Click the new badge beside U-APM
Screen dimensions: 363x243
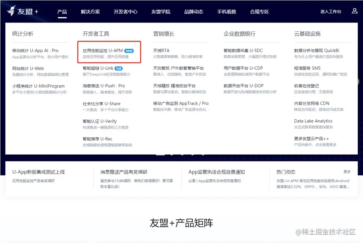click(x=129, y=51)
